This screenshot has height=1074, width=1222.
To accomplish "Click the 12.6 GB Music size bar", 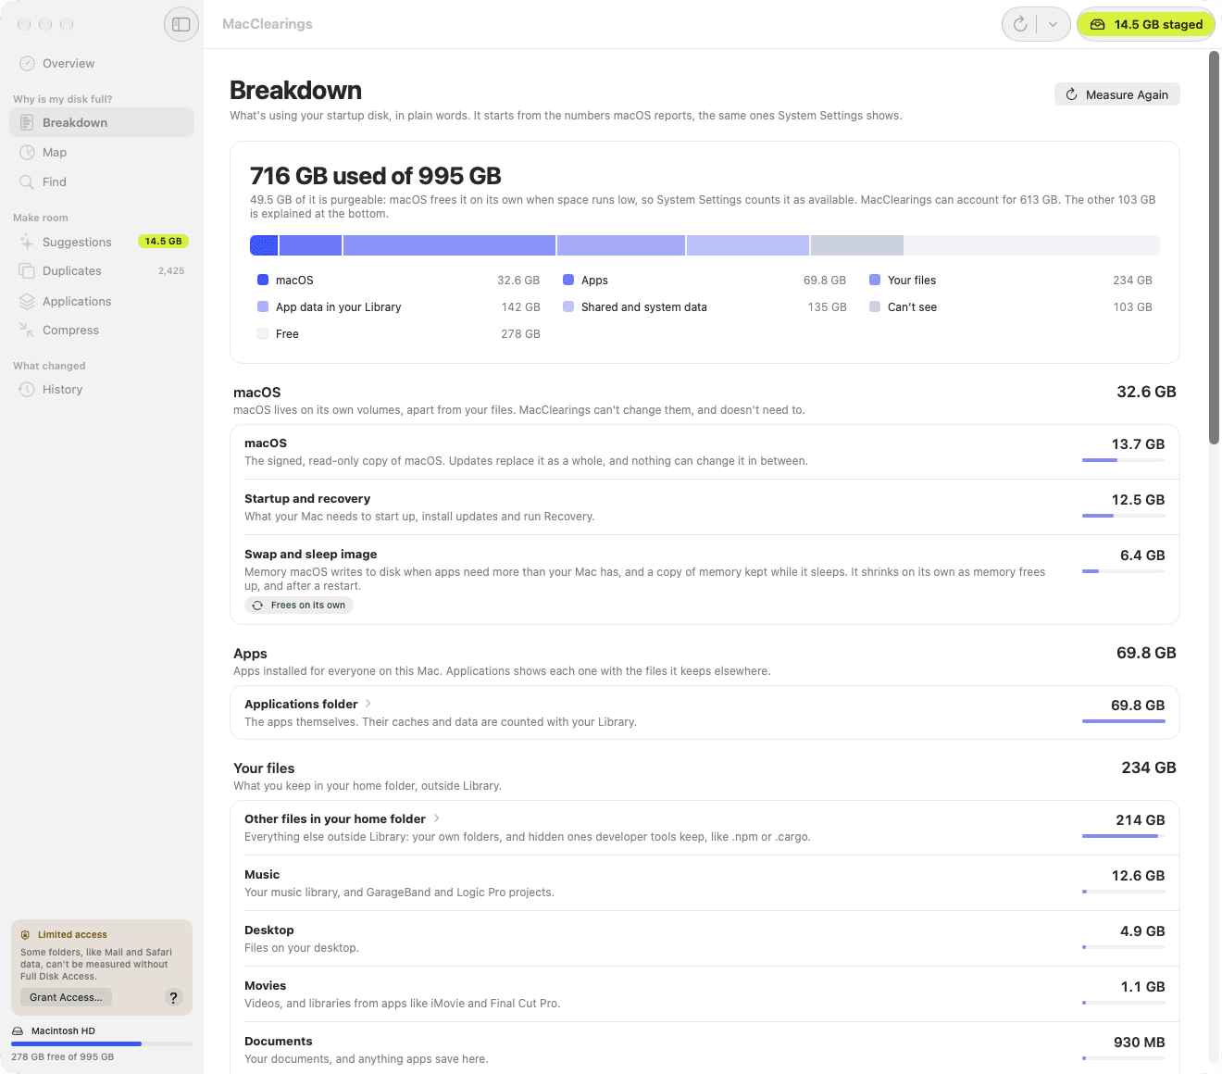I will [x=1124, y=892].
